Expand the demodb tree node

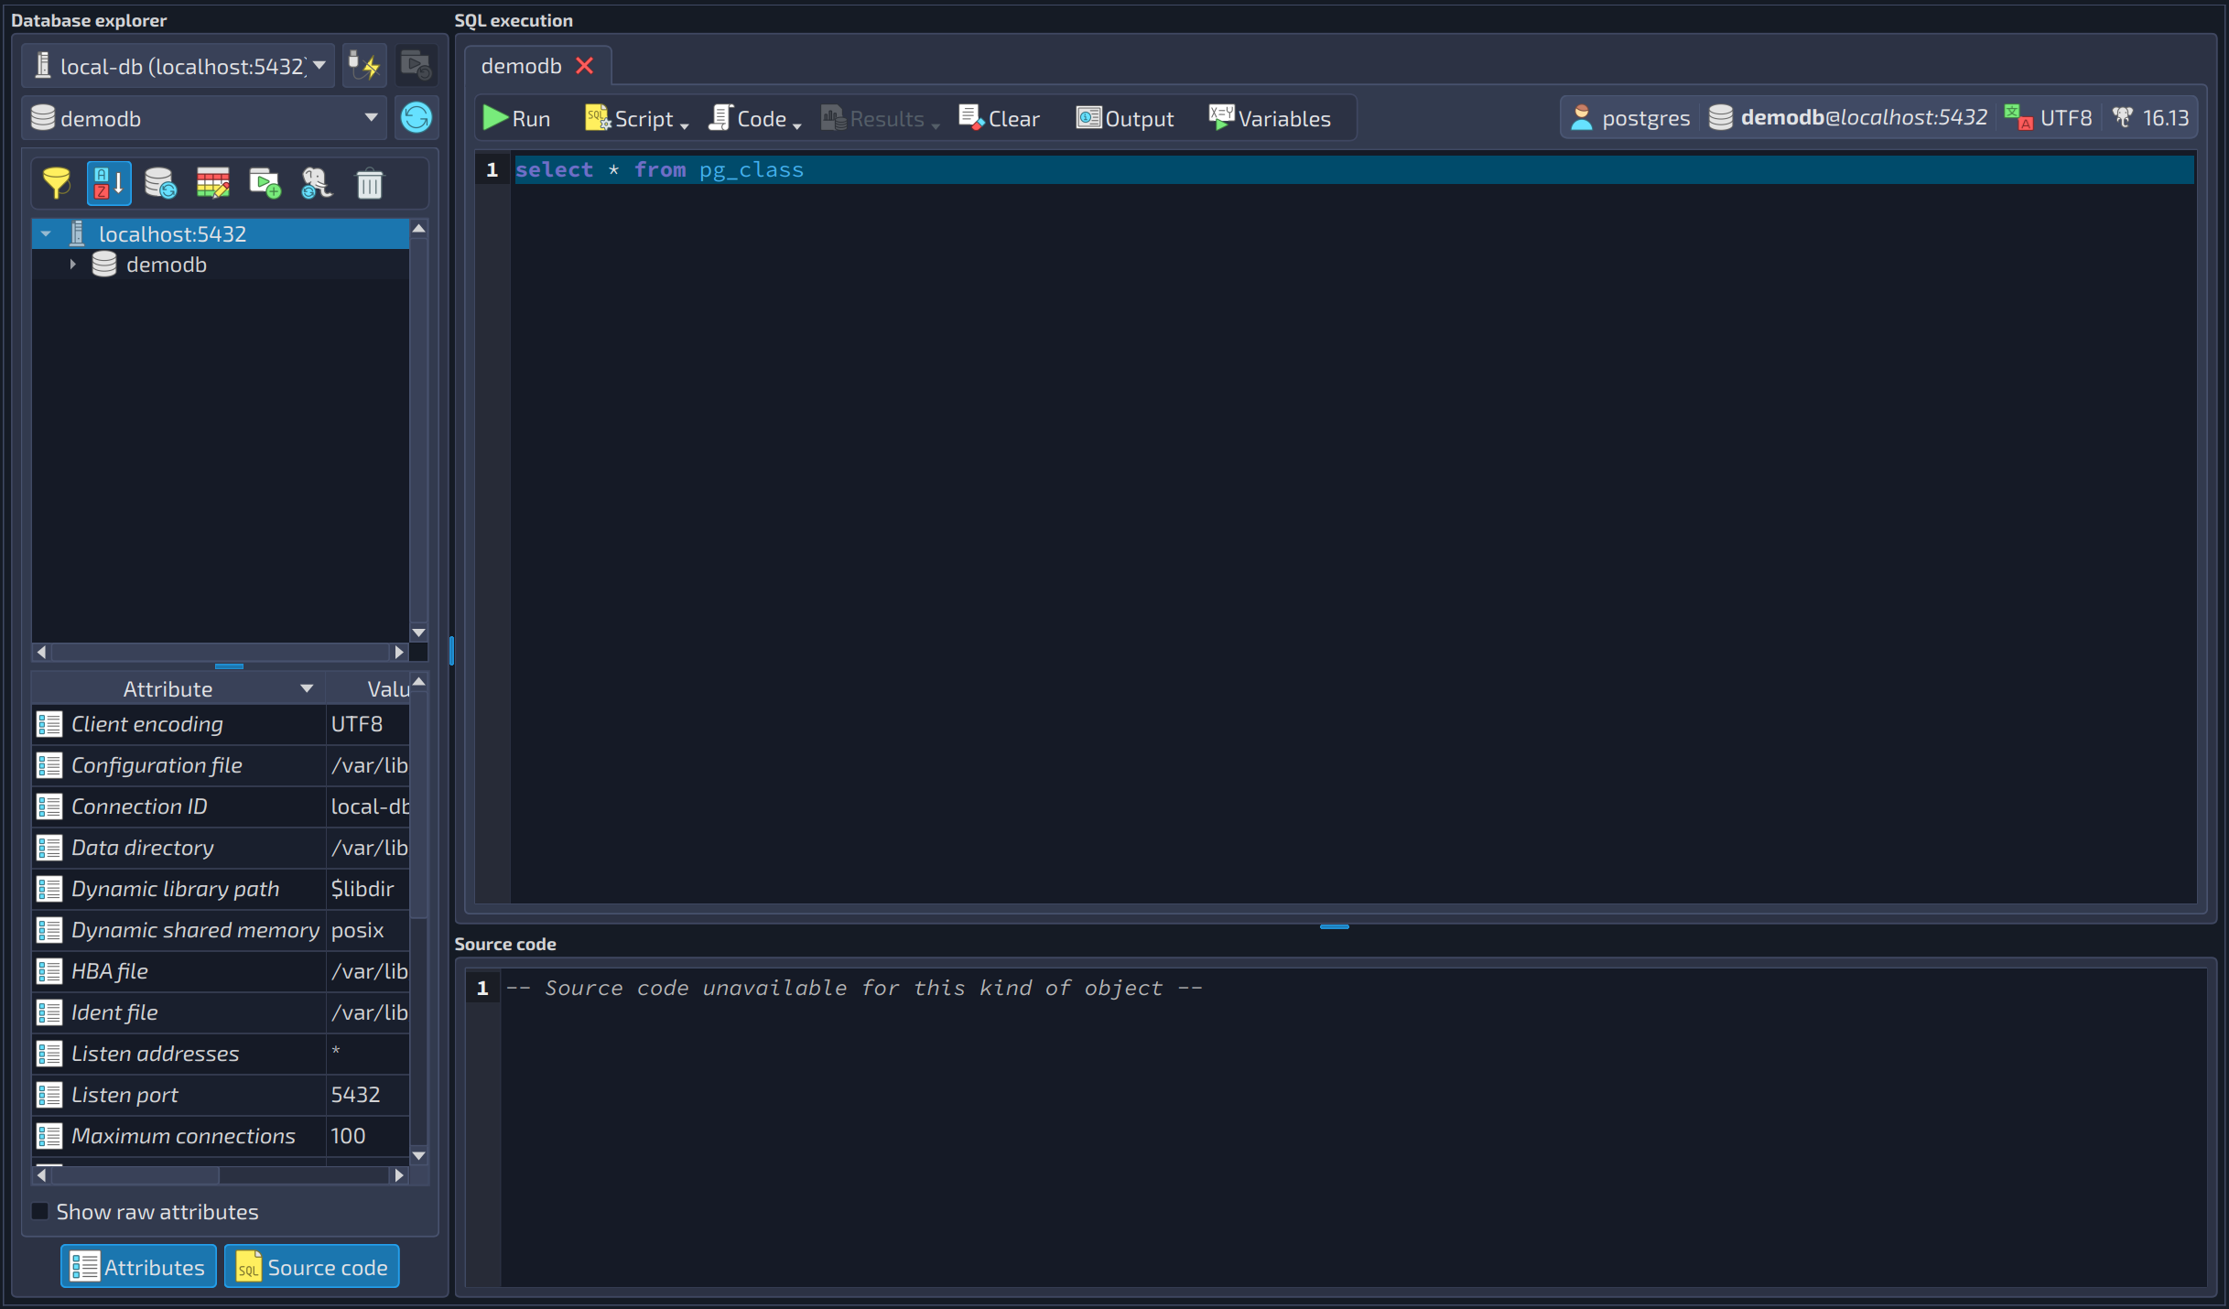pos(72,265)
